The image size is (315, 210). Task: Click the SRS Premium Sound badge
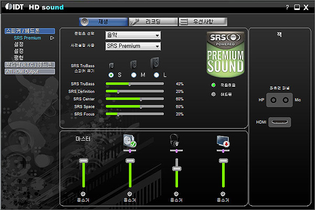(225, 54)
